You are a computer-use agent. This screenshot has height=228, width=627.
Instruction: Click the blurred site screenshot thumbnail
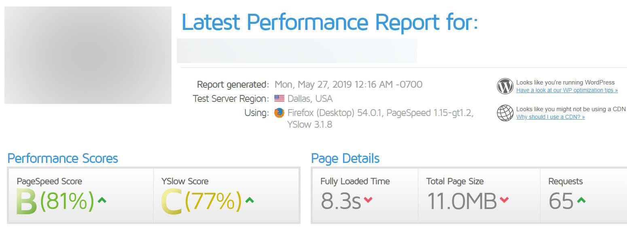click(88, 55)
